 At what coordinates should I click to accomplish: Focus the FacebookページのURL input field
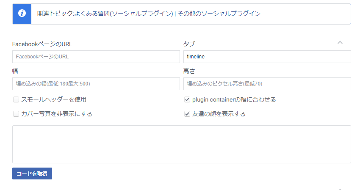click(x=96, y=57)
